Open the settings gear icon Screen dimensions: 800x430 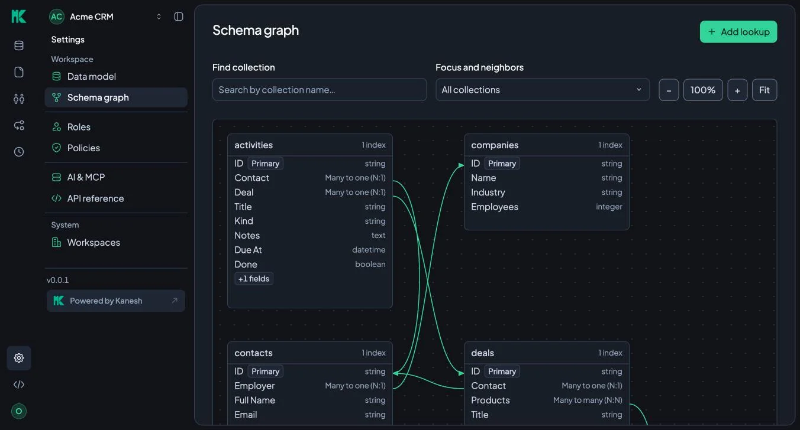click(19, 358)
